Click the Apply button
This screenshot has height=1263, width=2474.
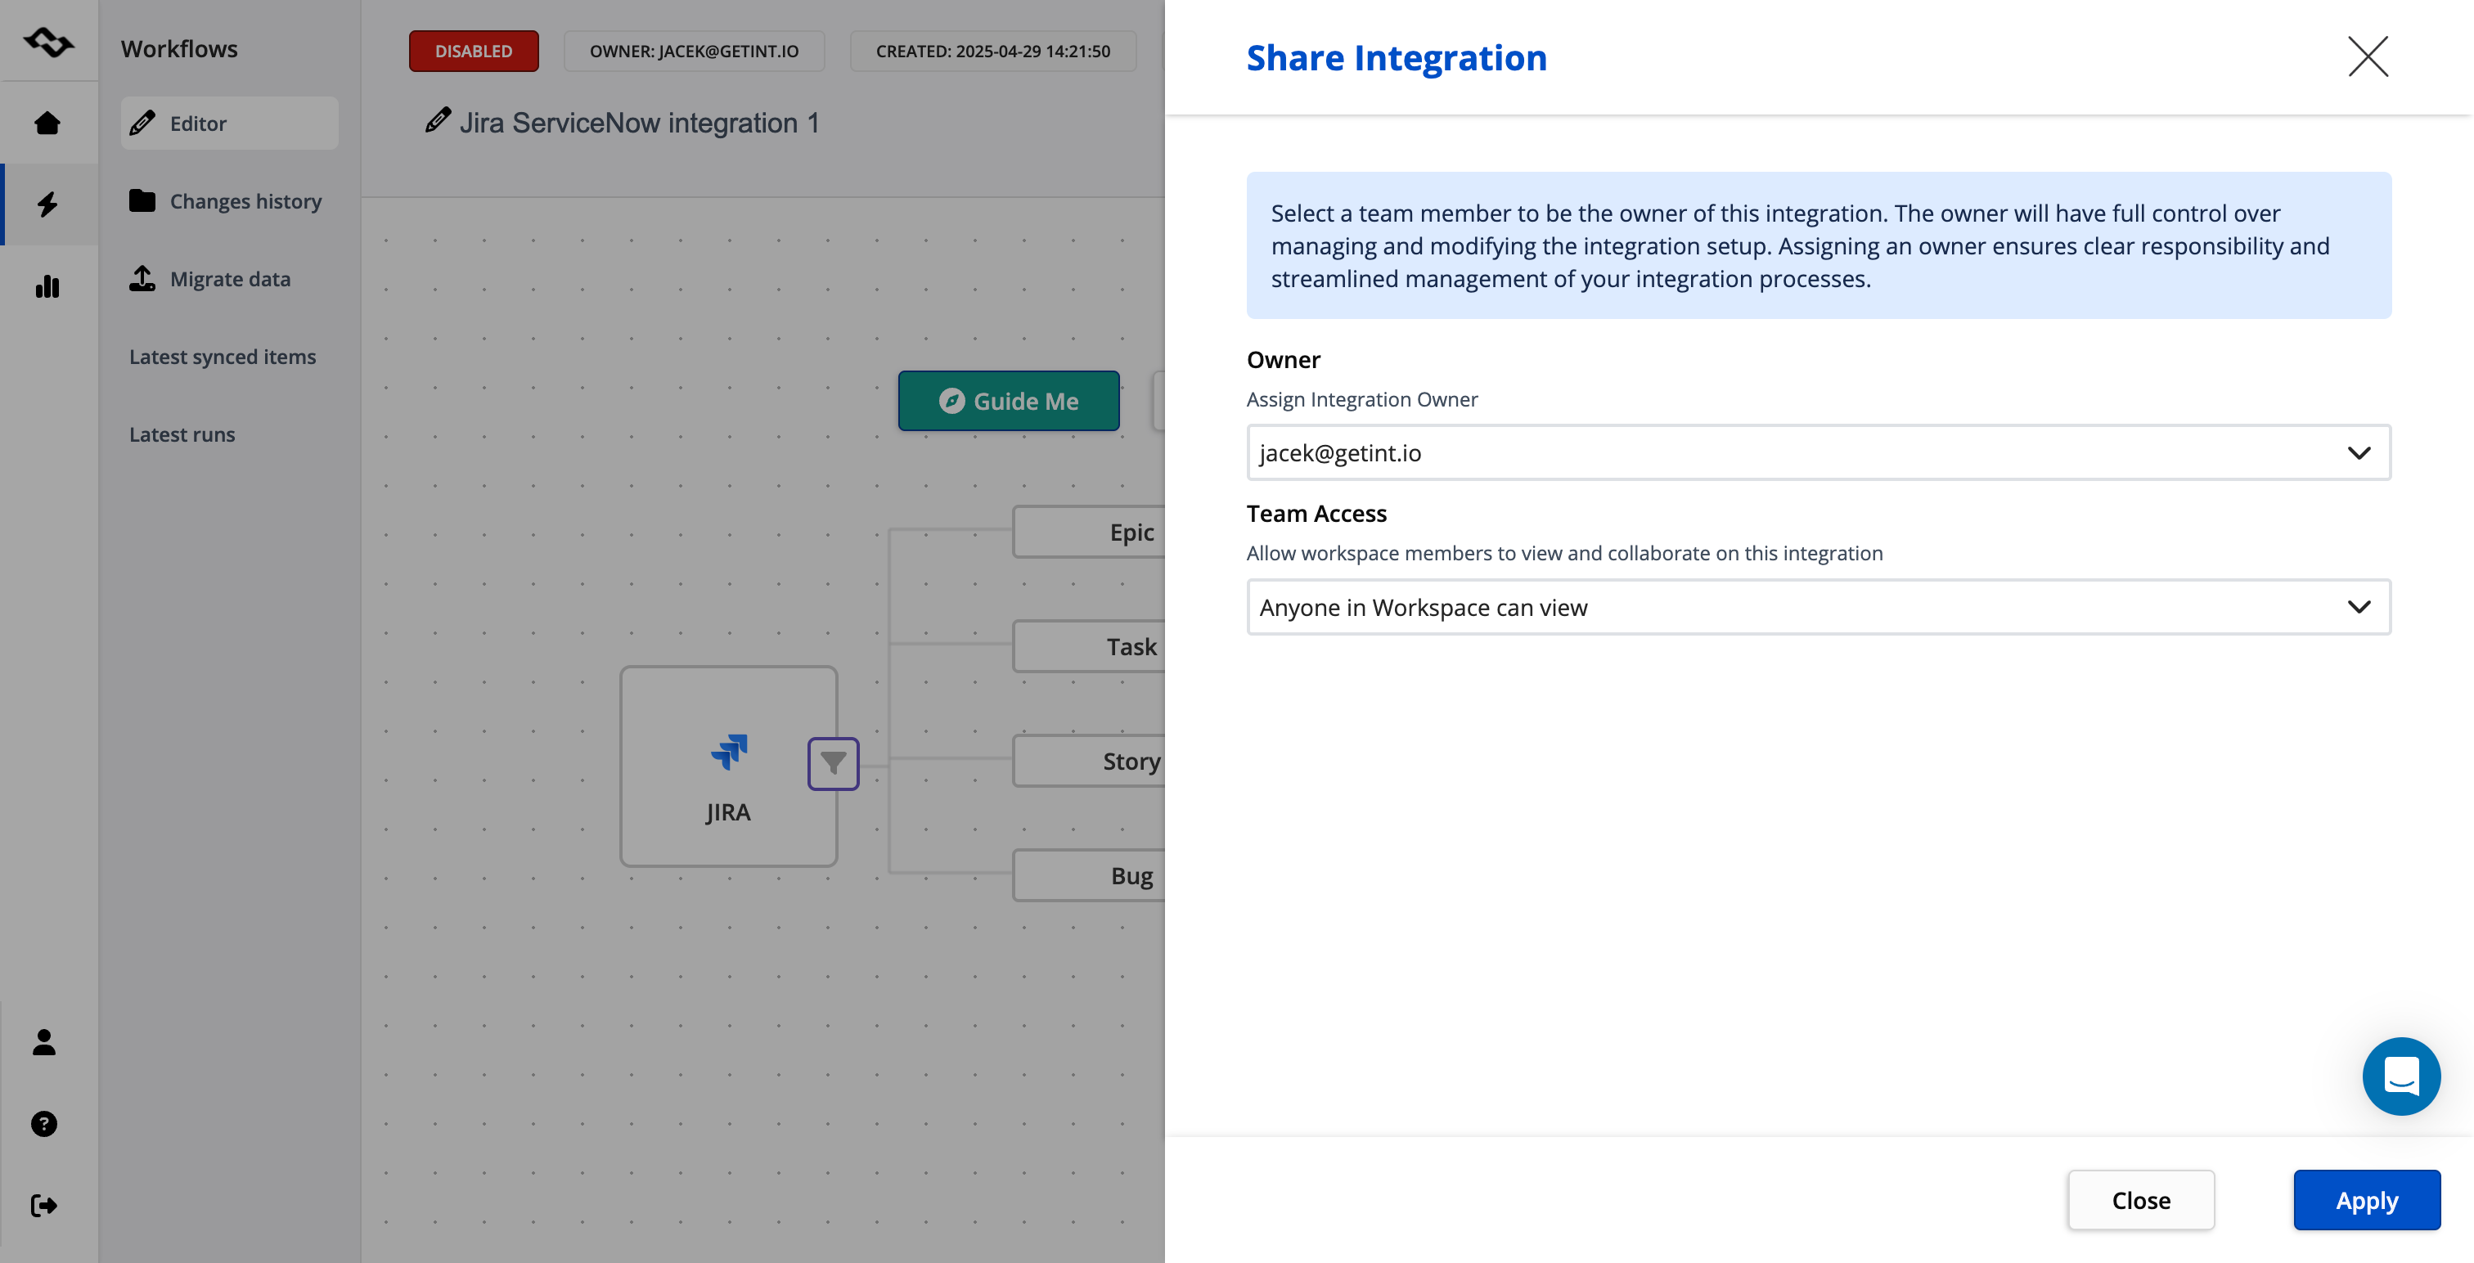[x=2367, y=1200]
